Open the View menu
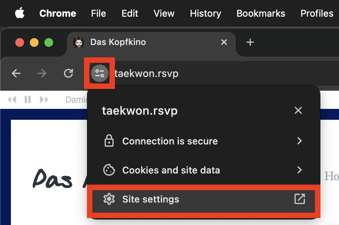Screen dimensions: 339x225 click(x=164, y=13)
